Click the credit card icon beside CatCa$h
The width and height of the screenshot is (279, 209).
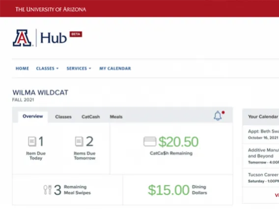[x=150, y=141]
